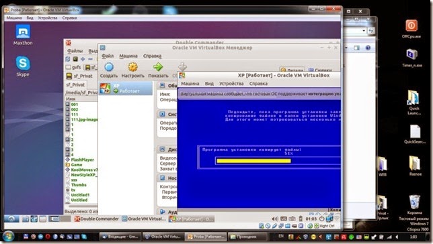Screen dimensions: 433x244
Task: Click refresh button beside Explorer address bar
Action: (x=370, y=31)
